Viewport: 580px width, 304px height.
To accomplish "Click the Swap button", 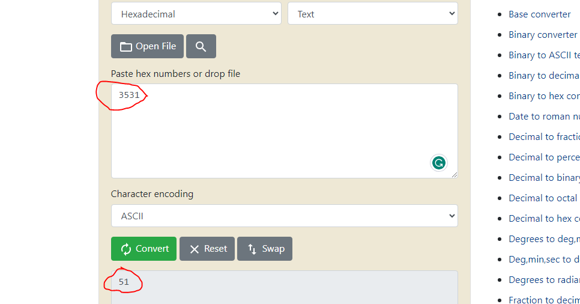I will tap(264, 249).
